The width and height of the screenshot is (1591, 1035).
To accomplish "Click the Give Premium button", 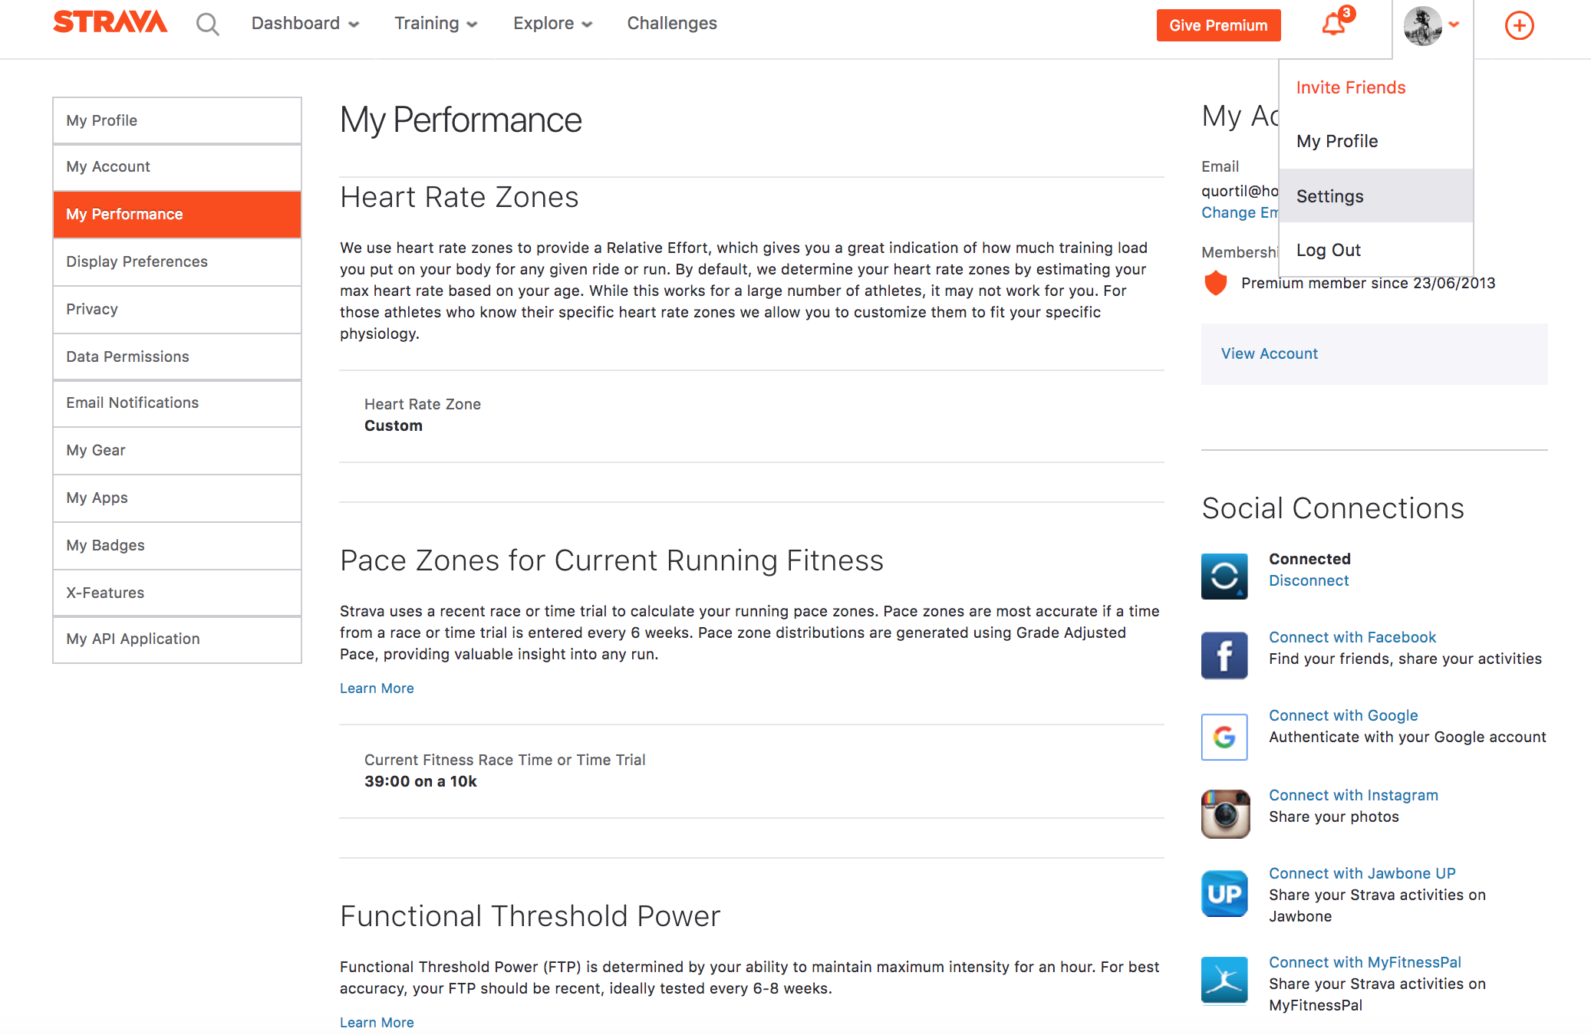I will click(x=1218, y=25).
